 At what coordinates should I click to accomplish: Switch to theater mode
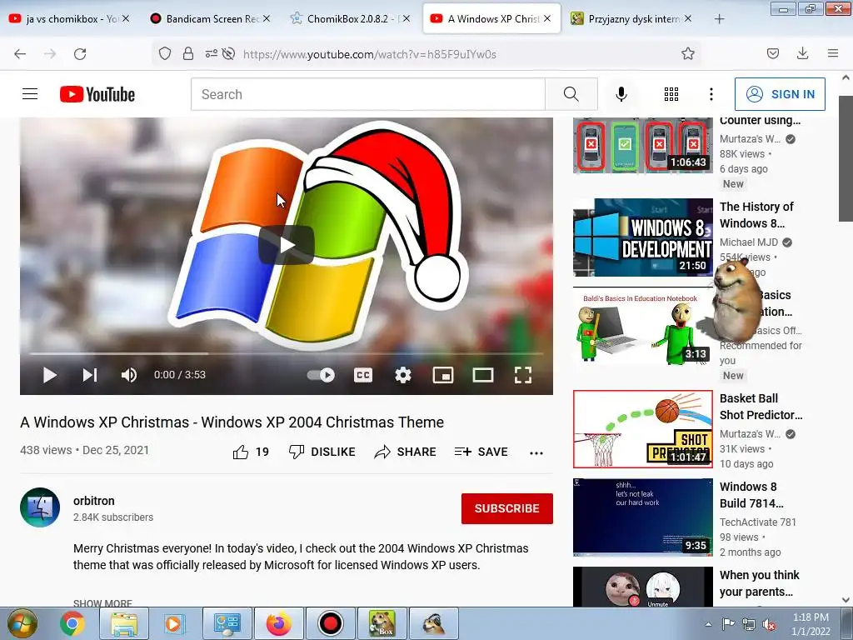click(x=483, y=375)
